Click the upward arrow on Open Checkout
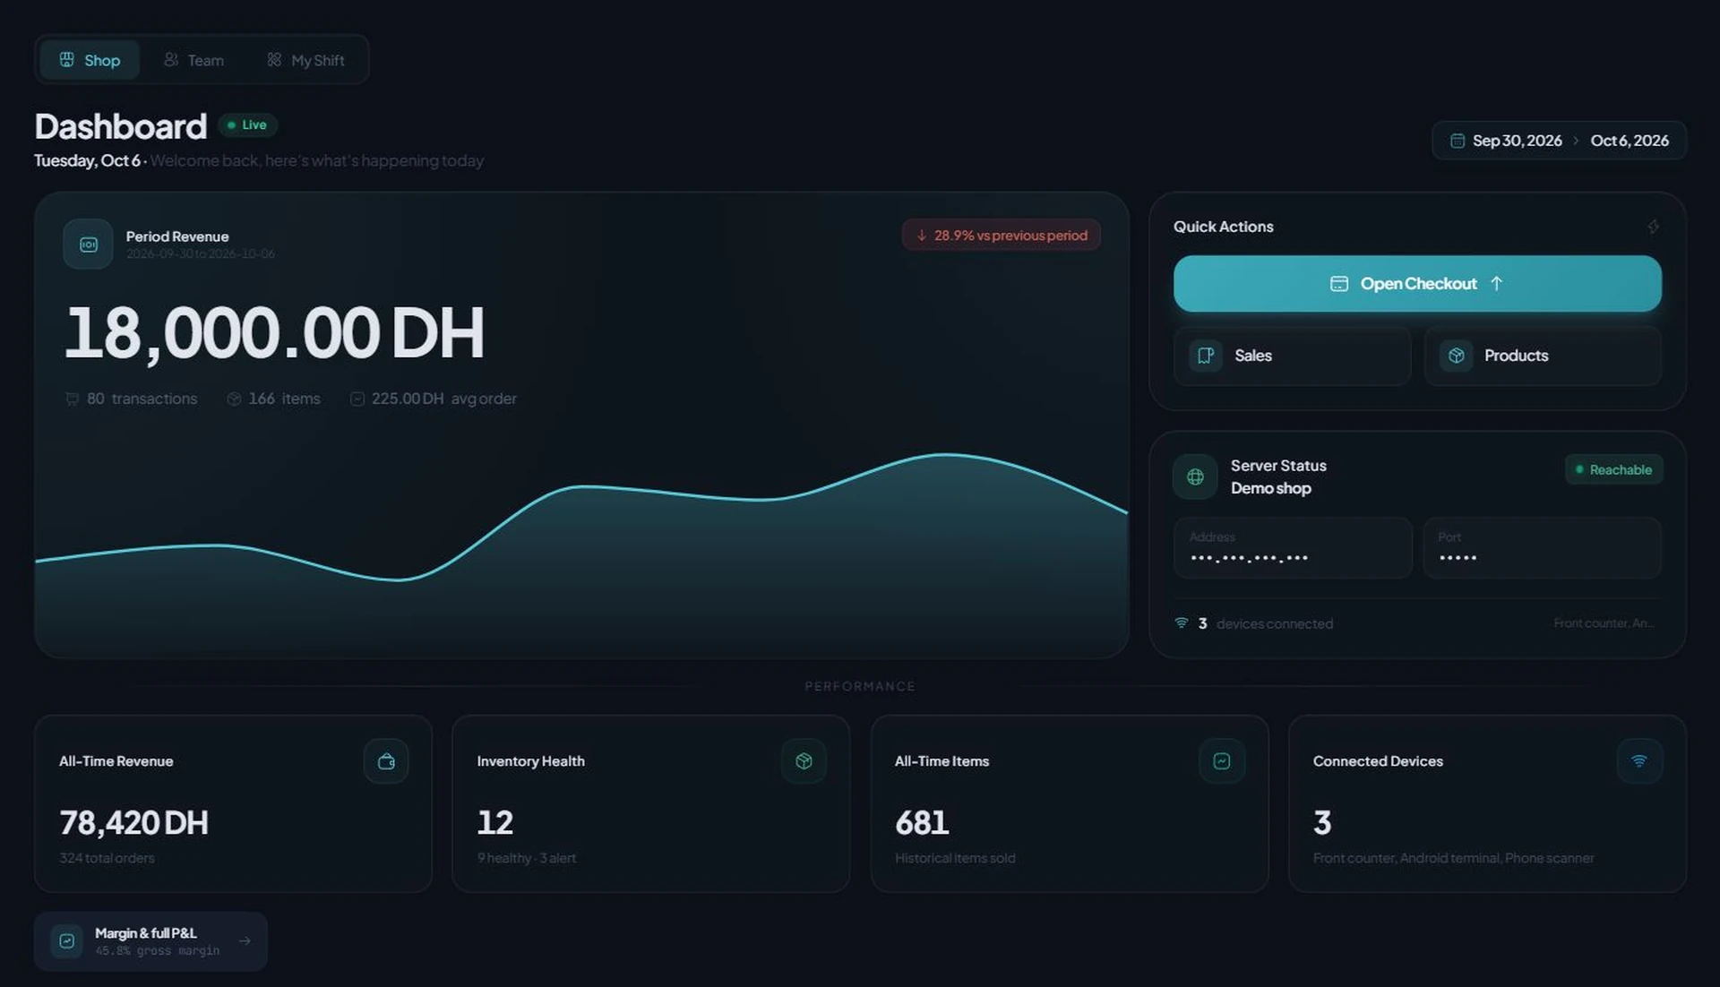The height and width of the screenshot is (987, 1720). click(x=1496, y=283)
